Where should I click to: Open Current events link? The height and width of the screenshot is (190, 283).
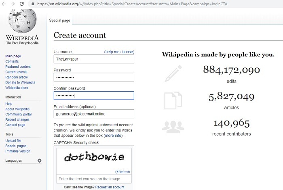click(16, 72)
